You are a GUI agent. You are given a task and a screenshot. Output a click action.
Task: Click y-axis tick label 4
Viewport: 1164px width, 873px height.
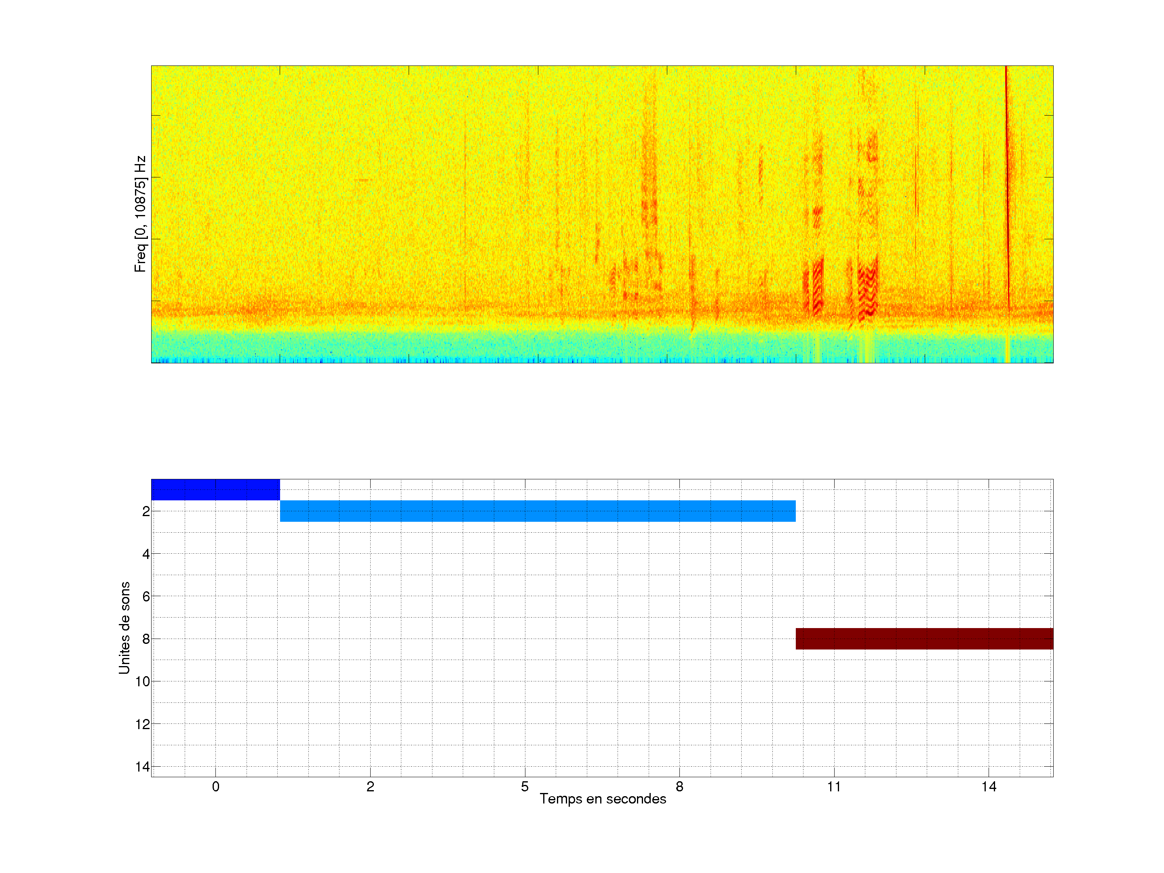click(146, 554)
